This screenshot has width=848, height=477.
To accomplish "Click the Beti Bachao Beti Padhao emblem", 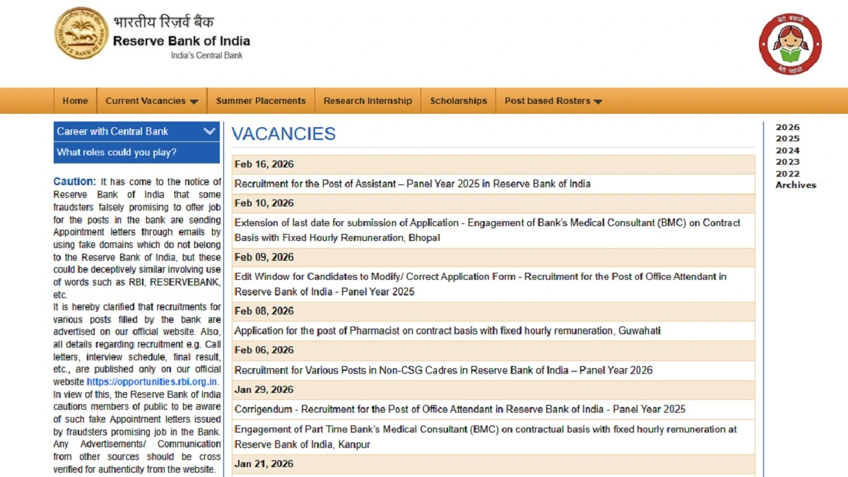I will pyautogui.click(x=790, y=43).
